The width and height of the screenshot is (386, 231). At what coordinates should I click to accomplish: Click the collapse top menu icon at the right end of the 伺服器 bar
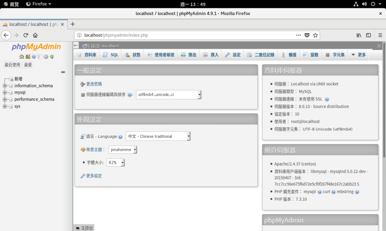tap(379, 46)
